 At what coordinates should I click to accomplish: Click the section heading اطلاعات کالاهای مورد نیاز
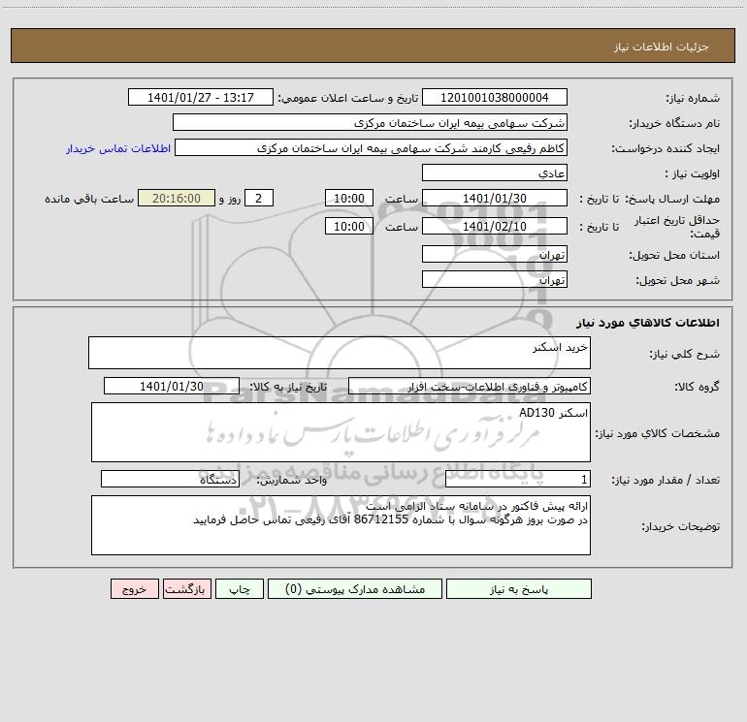pyautogui.click(x=647, y=323)
